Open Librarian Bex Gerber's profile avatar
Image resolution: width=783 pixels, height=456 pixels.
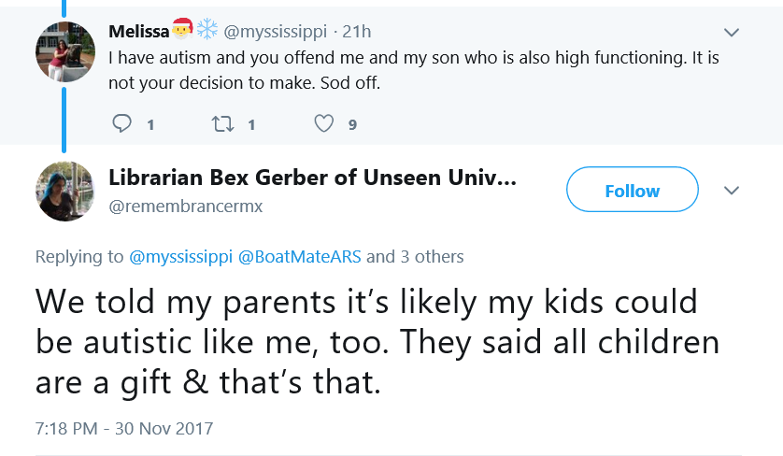[x=64, y=192]
